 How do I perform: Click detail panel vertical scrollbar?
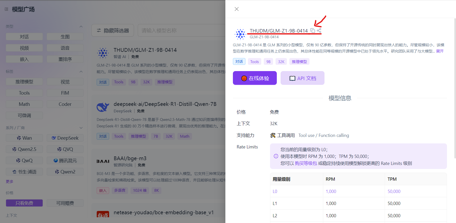tap(455, 88)
